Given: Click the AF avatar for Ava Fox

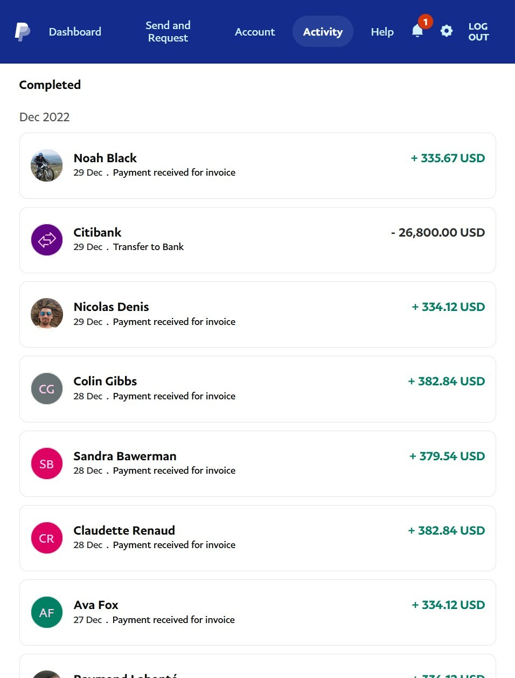Looking at the screenshot, I should pos(47,612).
